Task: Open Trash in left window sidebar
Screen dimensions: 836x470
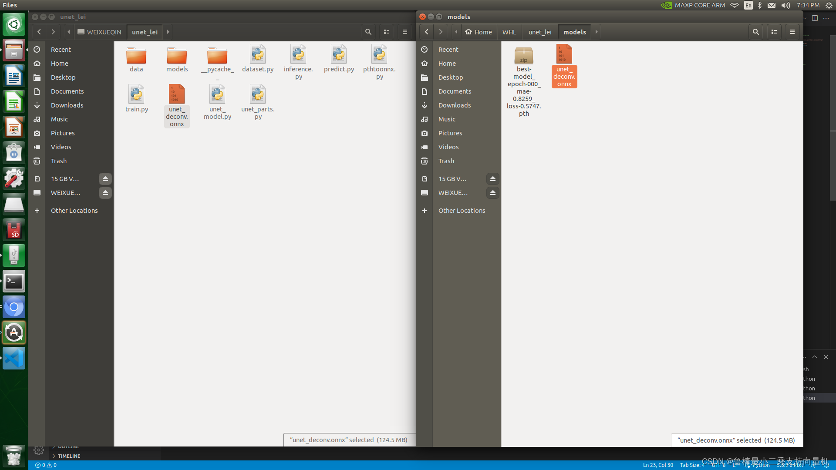Action: tap(58, 161)
